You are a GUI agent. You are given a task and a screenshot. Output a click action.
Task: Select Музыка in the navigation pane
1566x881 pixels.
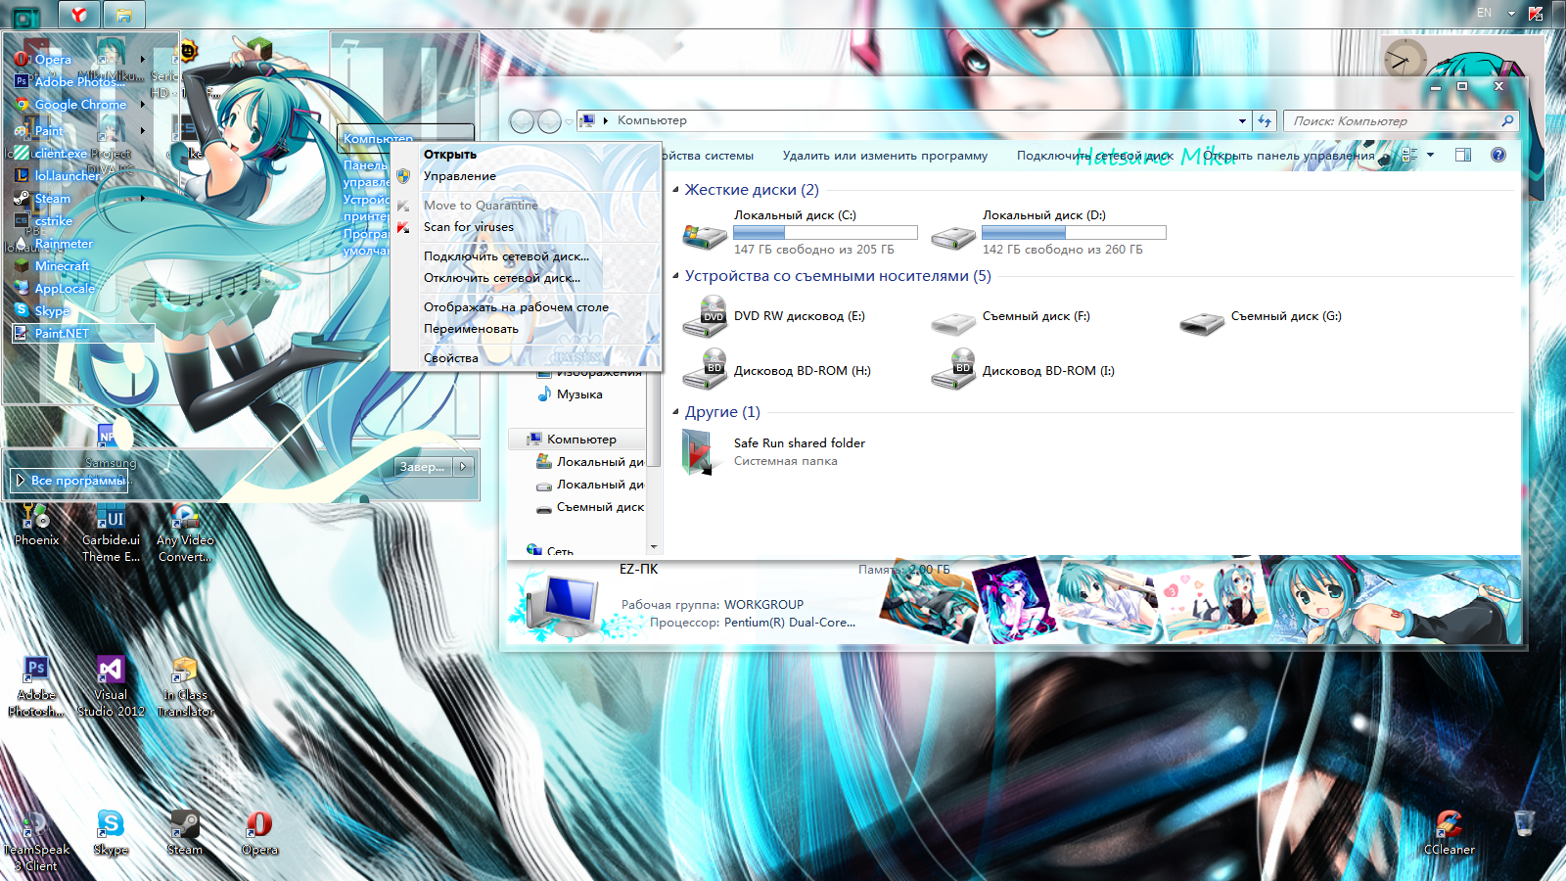[x=579, y=394]
